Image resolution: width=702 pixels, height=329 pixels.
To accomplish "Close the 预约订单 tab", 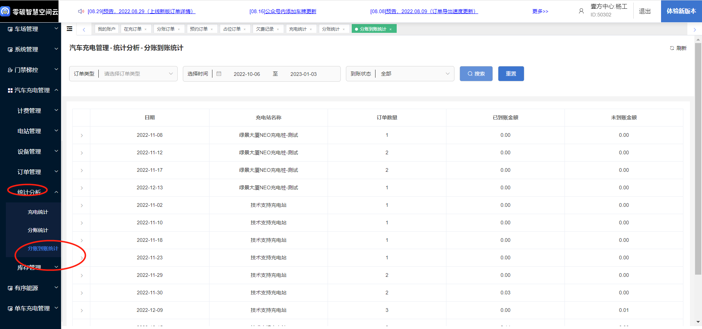I will (x=212, y=29).
